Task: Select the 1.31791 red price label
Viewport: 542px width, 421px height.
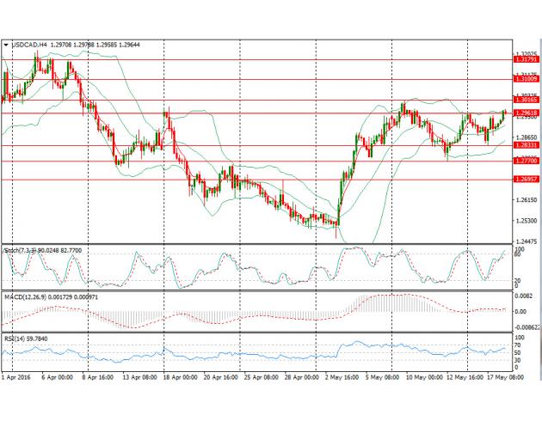Action: coord(525,59)
